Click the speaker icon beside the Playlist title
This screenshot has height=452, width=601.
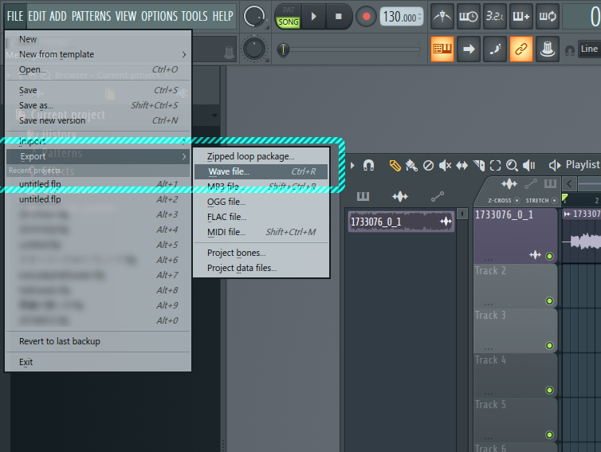coord(555,165)
